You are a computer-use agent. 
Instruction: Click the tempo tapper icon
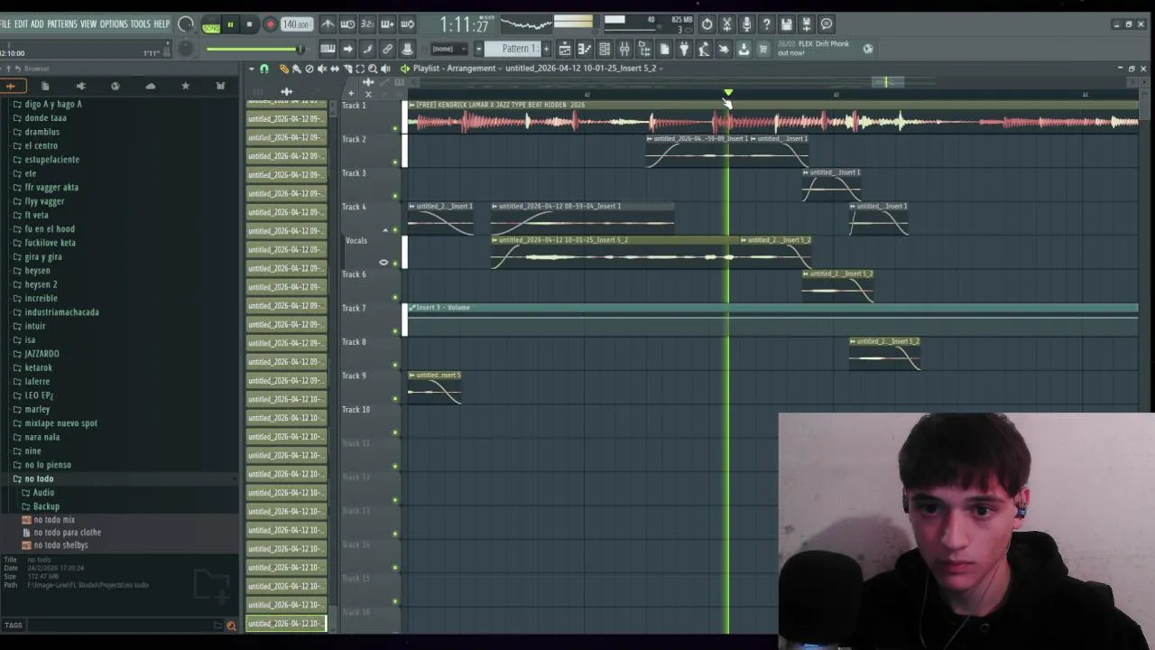(x=704, y=49)
